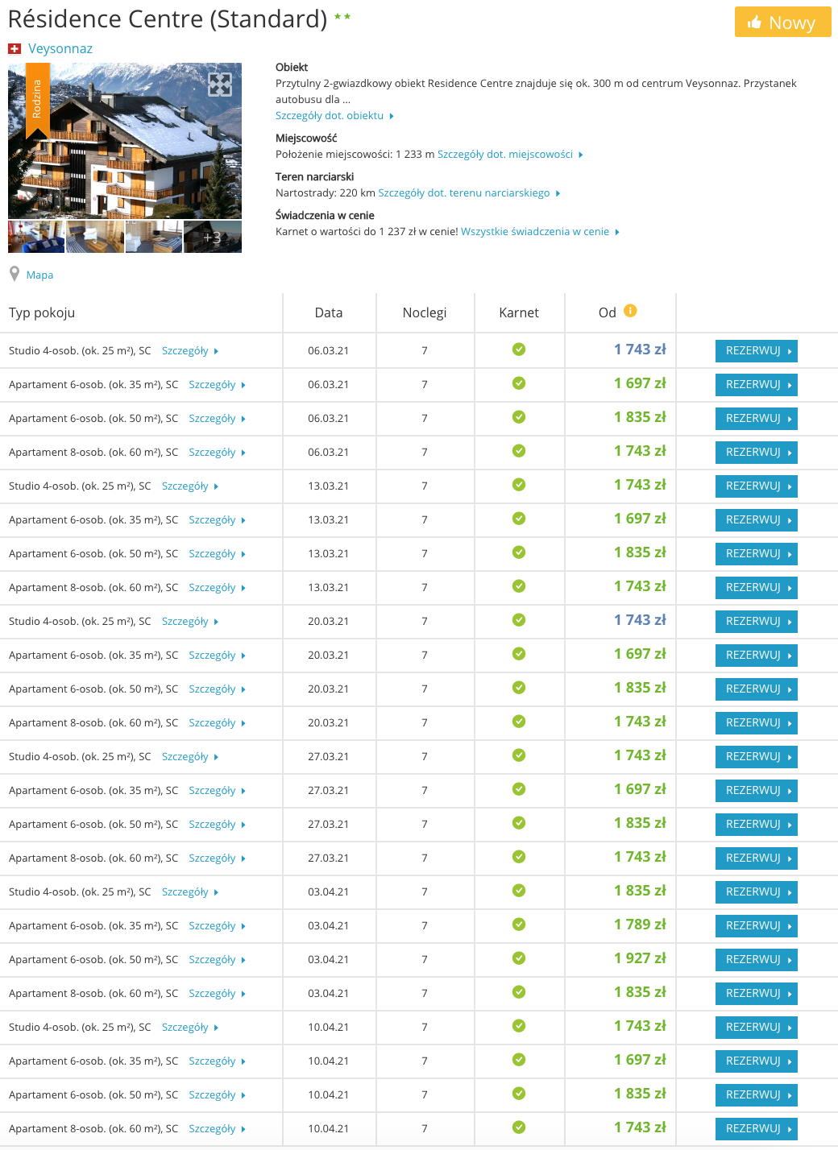Click Karnet checkmark for Apartament 35 m² 13.03.21
This screenshot has width=838, height=1150.
pos(519,519)
